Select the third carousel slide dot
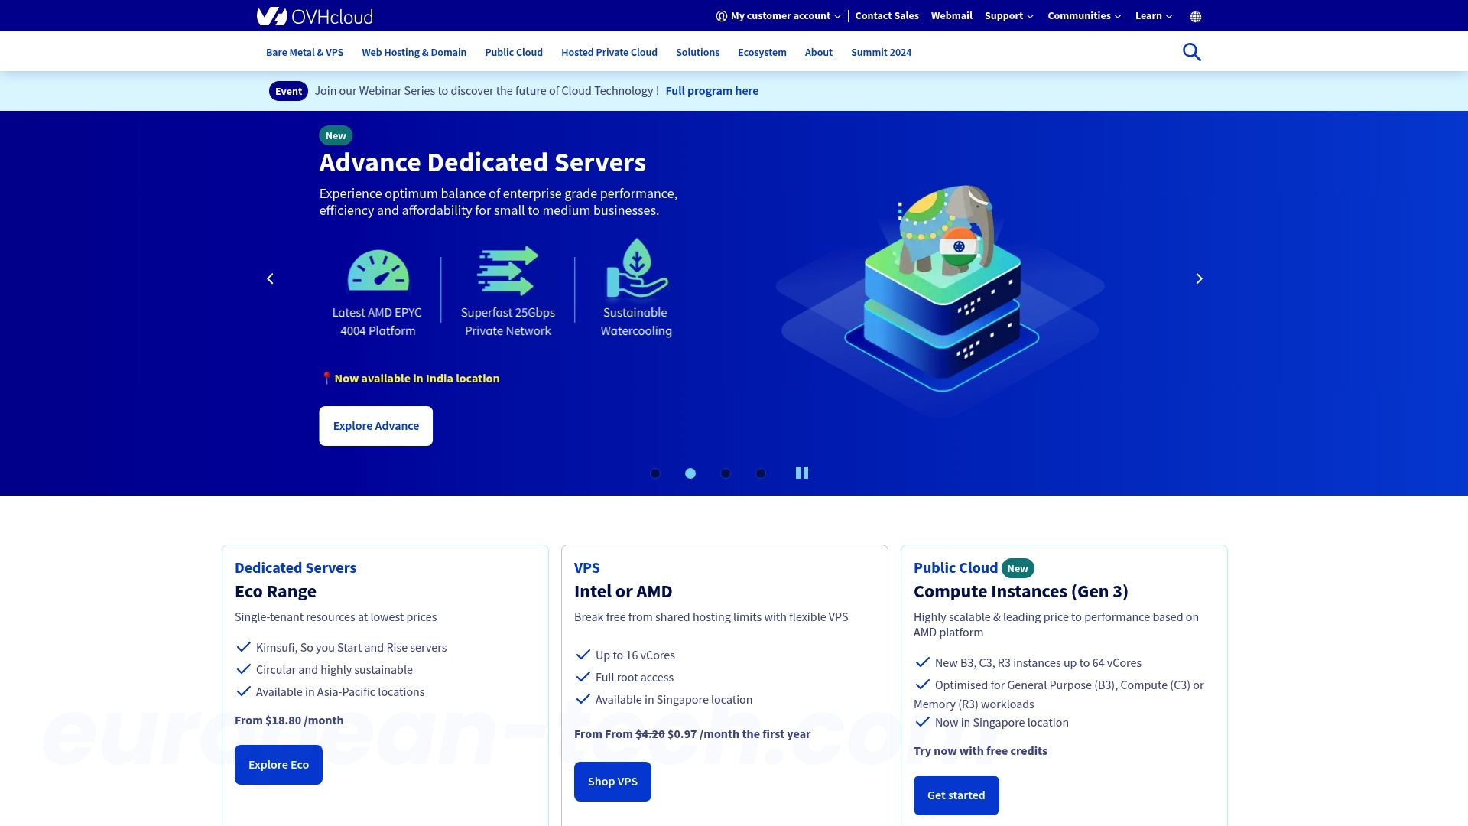This screenshot has height=826, width=1468. [x=726, y=473]
